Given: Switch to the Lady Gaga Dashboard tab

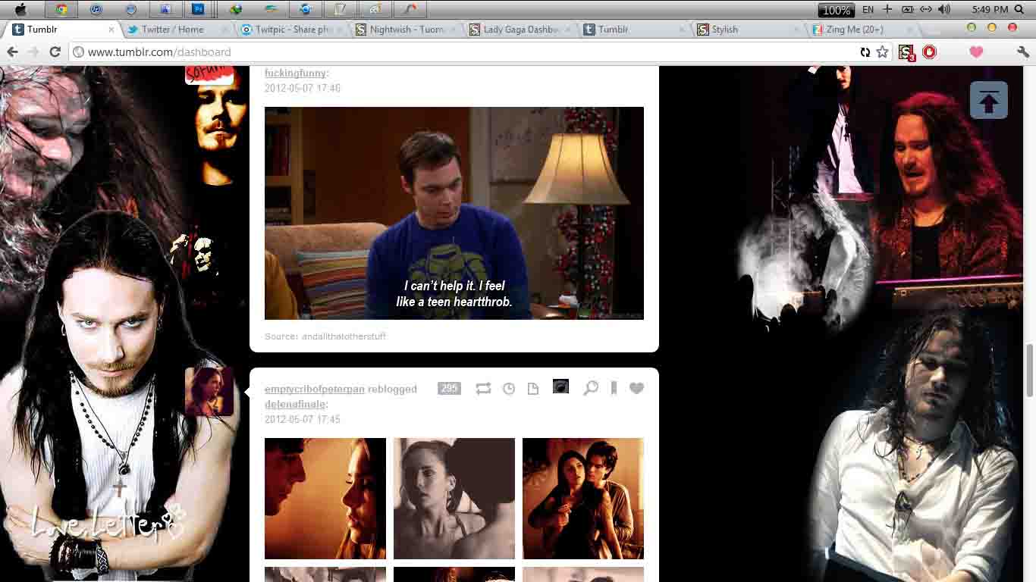Looking at the screenshot, I should click(520, 29).
